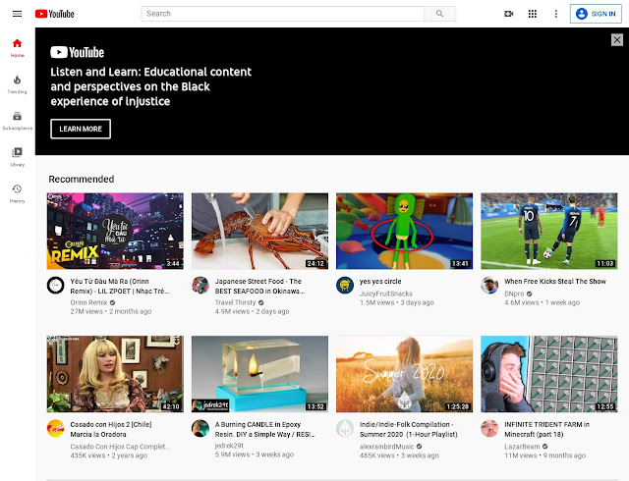Click the Sign In button
Viewport: 629px width, 481px height.
point(596,14)
